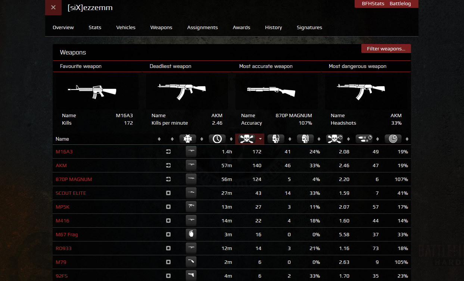The image size is (464, 281).
Task: Click the M79 launcher weapon thumbnail
Action: pyautogui.click(x=191, y=262)
